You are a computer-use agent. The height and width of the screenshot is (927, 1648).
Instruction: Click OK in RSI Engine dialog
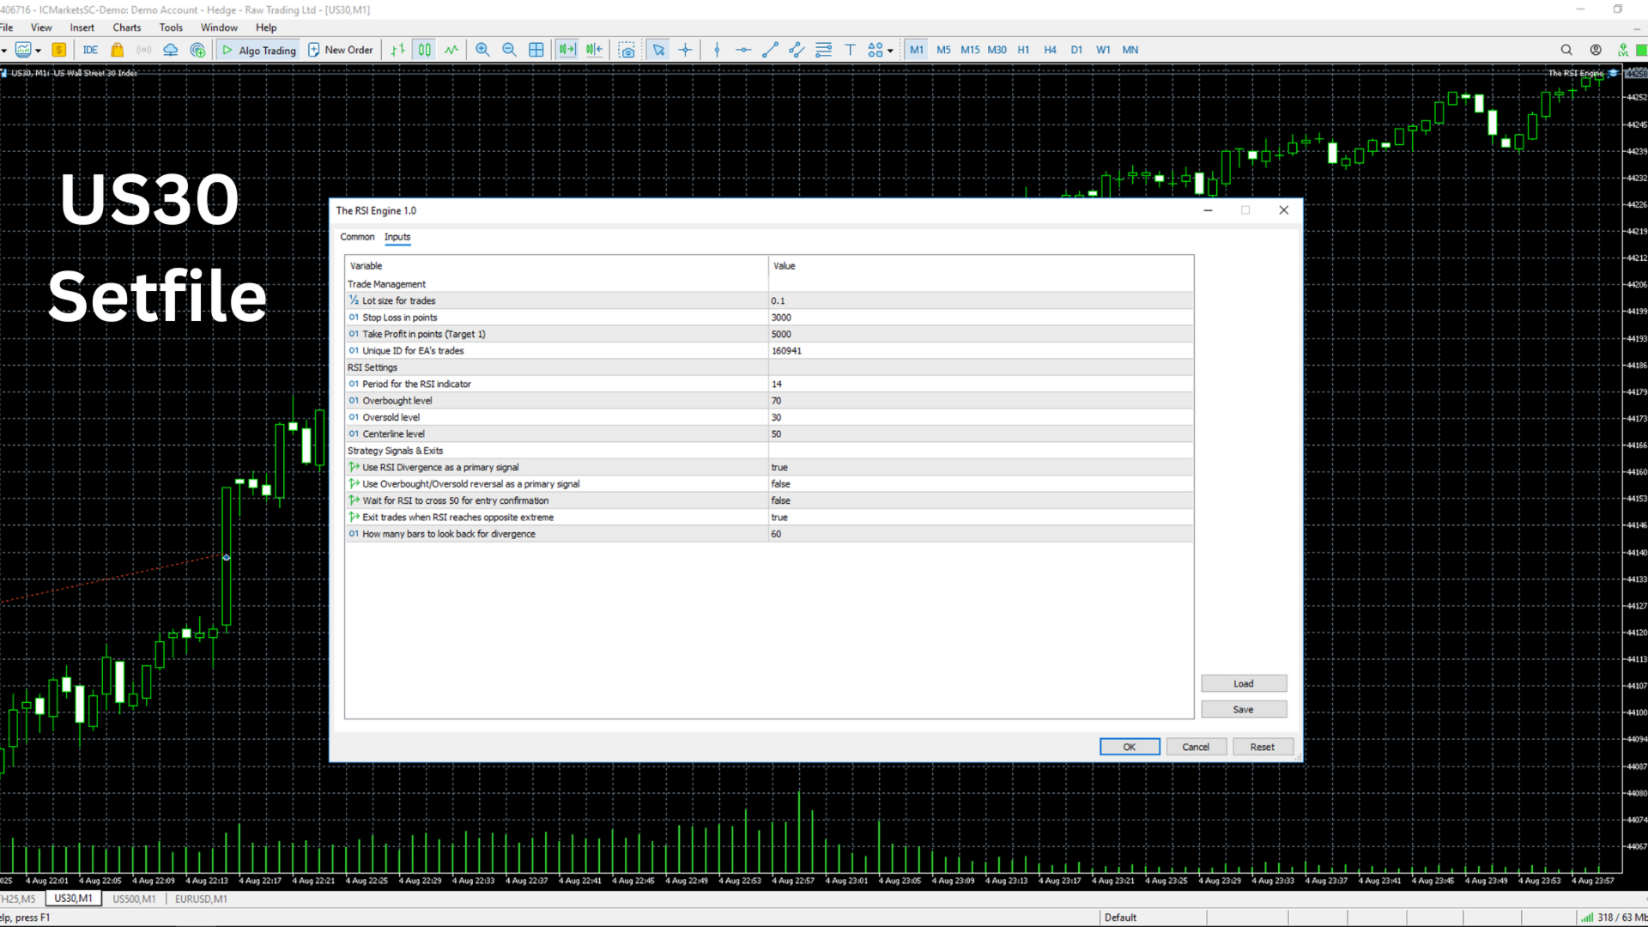pyautogui.click(x=1130, y=747)
